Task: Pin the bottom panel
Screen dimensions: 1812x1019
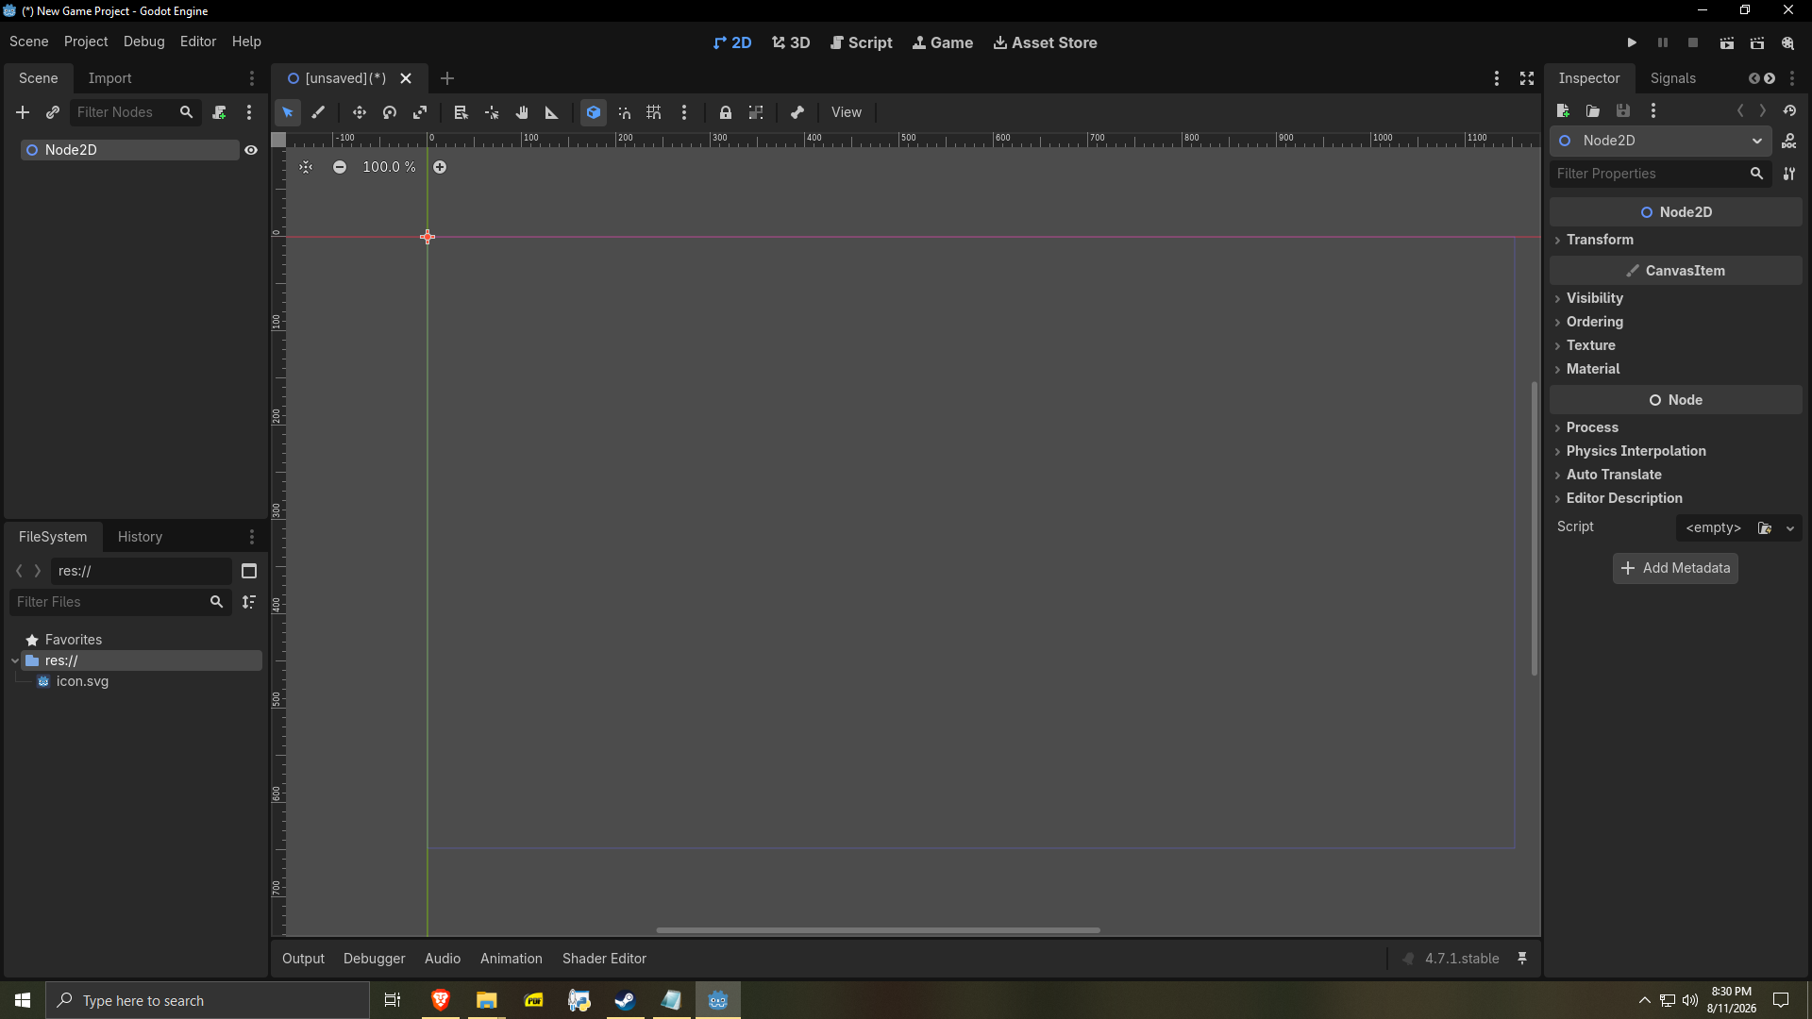Action: point(1522,959)
